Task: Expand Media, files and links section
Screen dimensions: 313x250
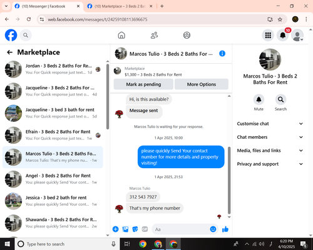Action: coord(270,151)
